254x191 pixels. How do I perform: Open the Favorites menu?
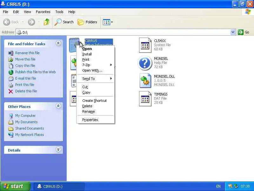pyautogui.click(x=43, y=12)
